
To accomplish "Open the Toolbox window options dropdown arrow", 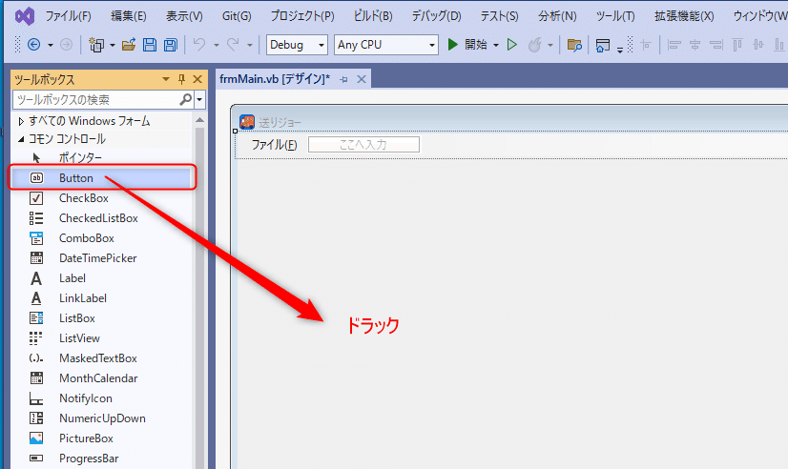I will 166,79.
